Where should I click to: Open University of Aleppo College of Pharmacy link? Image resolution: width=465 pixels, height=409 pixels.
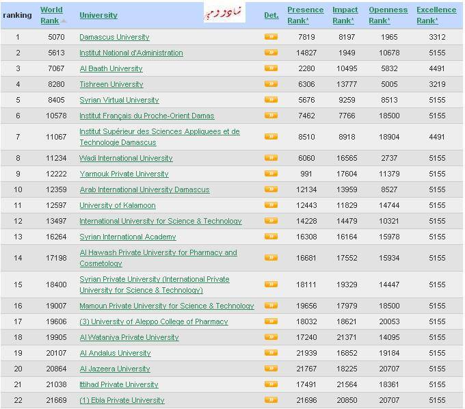[x=154, y=321]
